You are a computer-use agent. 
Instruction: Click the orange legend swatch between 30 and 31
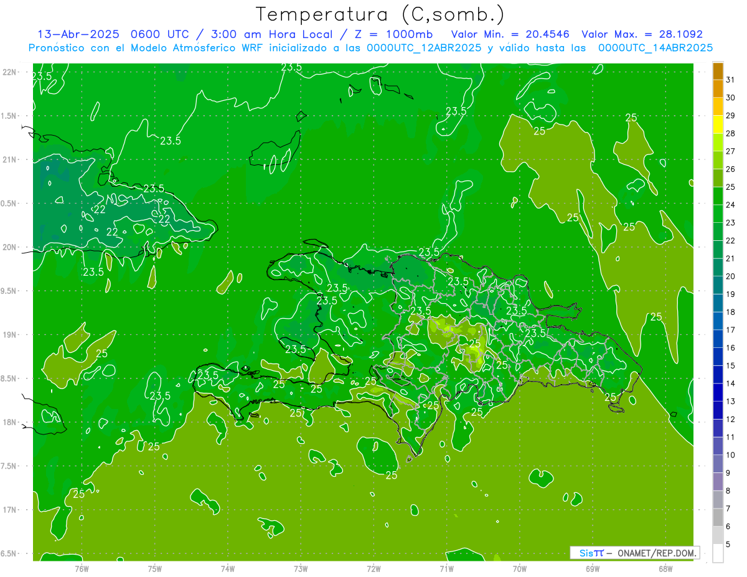[x=718, y=89]
